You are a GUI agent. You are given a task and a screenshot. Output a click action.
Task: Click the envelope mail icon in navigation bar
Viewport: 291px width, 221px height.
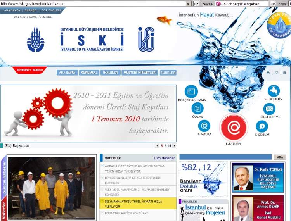[277, 73]
